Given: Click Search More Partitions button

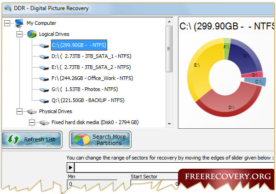Looking at the screenshot, I should pyautogui.click(x=100, y=140).
